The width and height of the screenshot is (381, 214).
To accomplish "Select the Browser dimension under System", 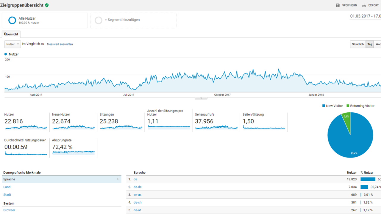I will 9,210.
